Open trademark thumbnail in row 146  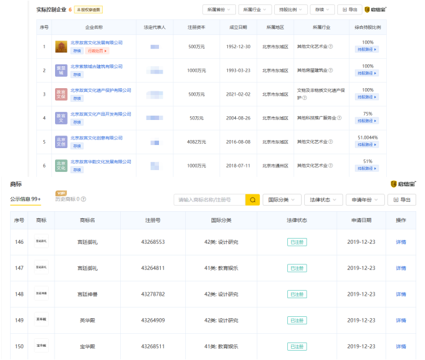point(41,241)
